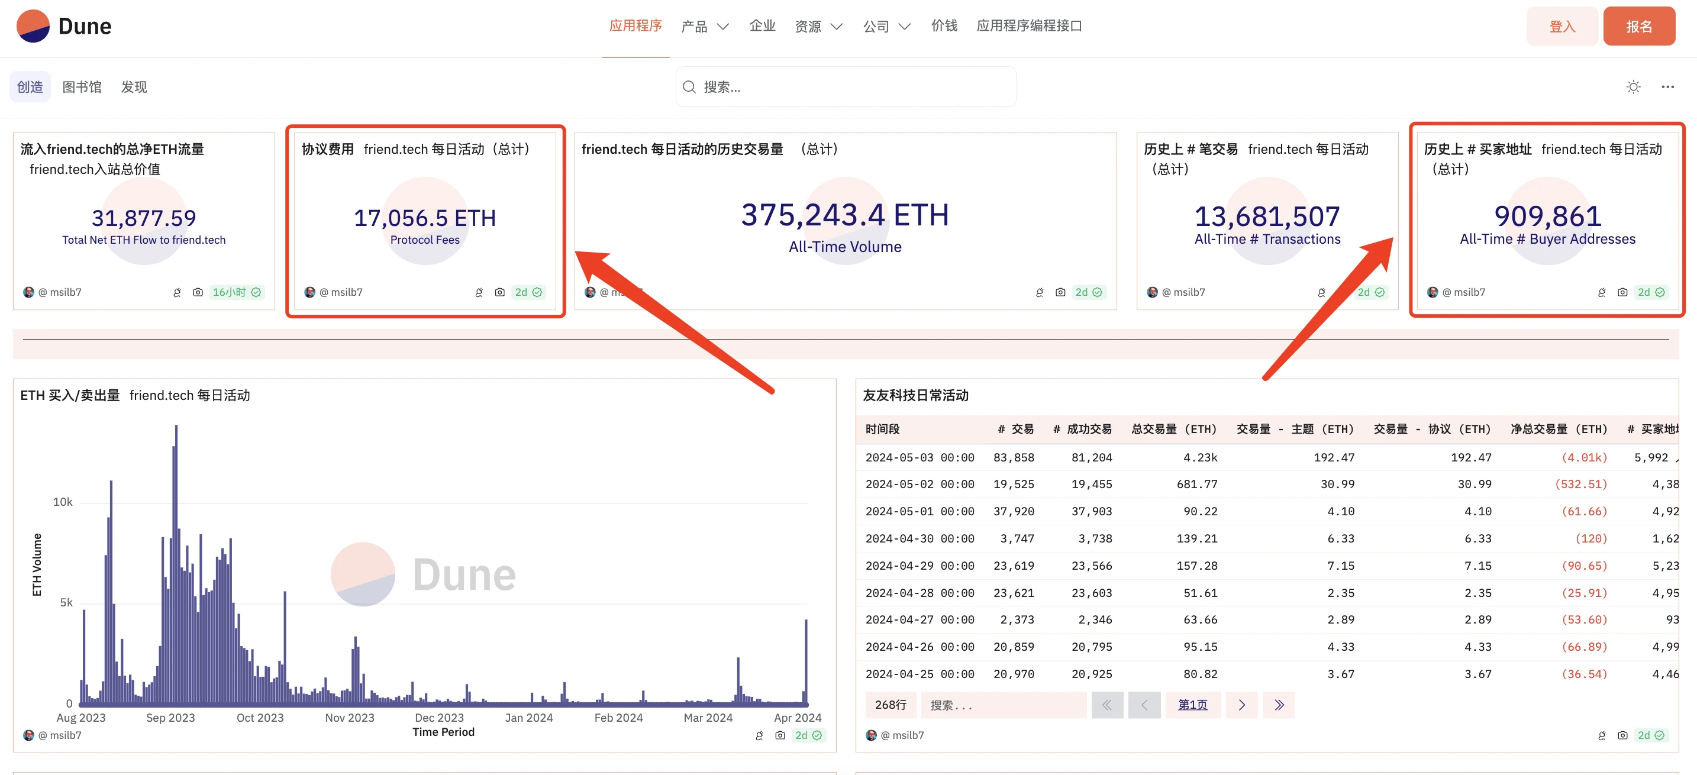Toggle light/dark theme with the sun icon
This screenshot has height=775, width=1697.
1633,86
